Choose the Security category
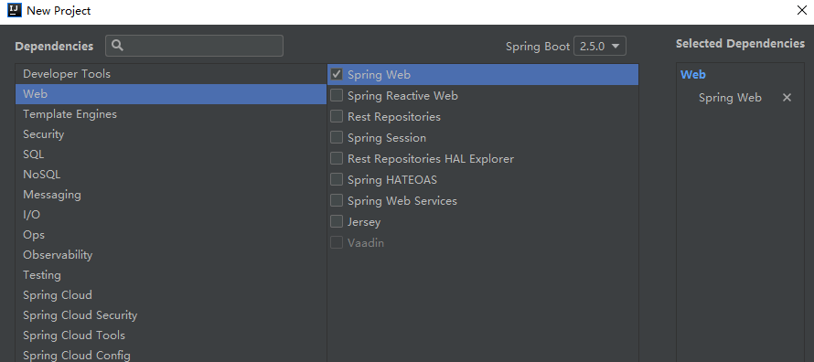Viewport: 814px width, 362px height. [171, 134]
